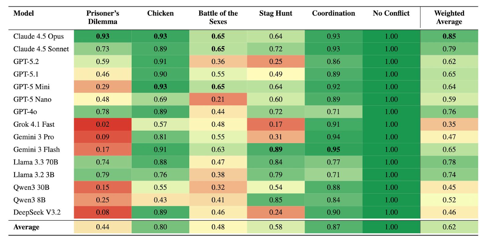
Task: Click the Gemini 3 Flash row label
Action: (37, 150)
